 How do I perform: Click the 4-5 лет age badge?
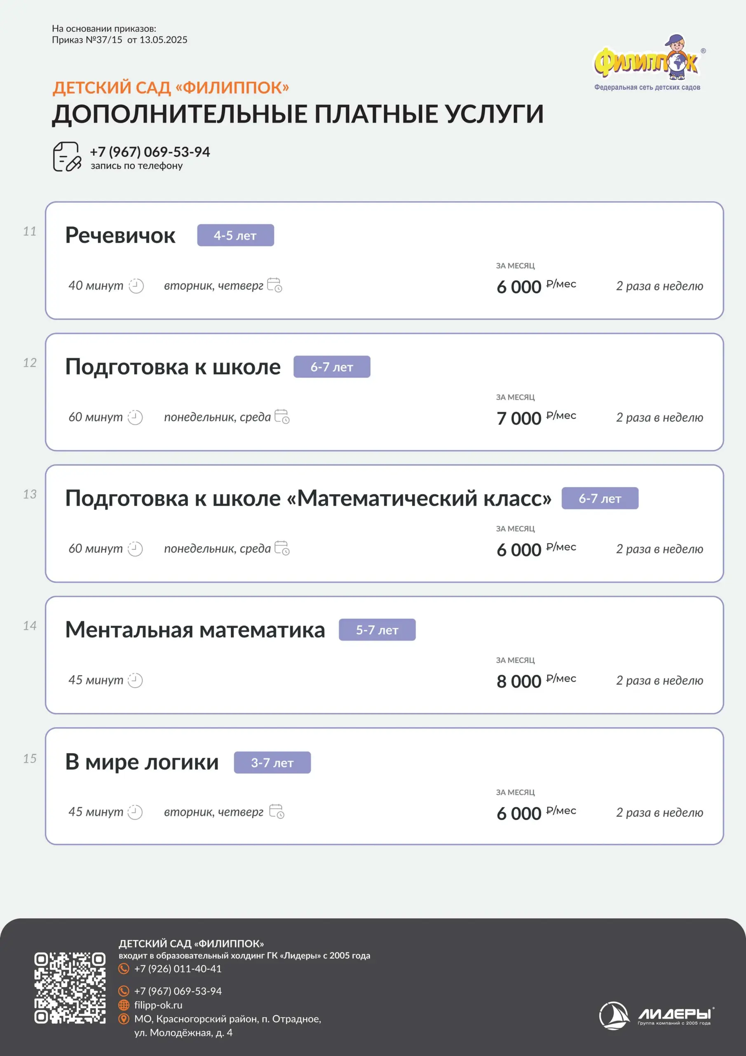235,235
